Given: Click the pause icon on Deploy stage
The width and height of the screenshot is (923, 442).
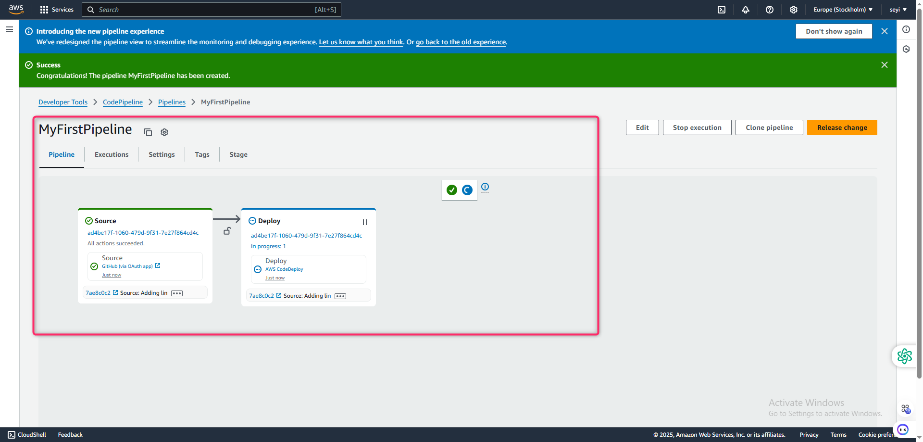Looking at the screenshot, I should tap(365, 222).
